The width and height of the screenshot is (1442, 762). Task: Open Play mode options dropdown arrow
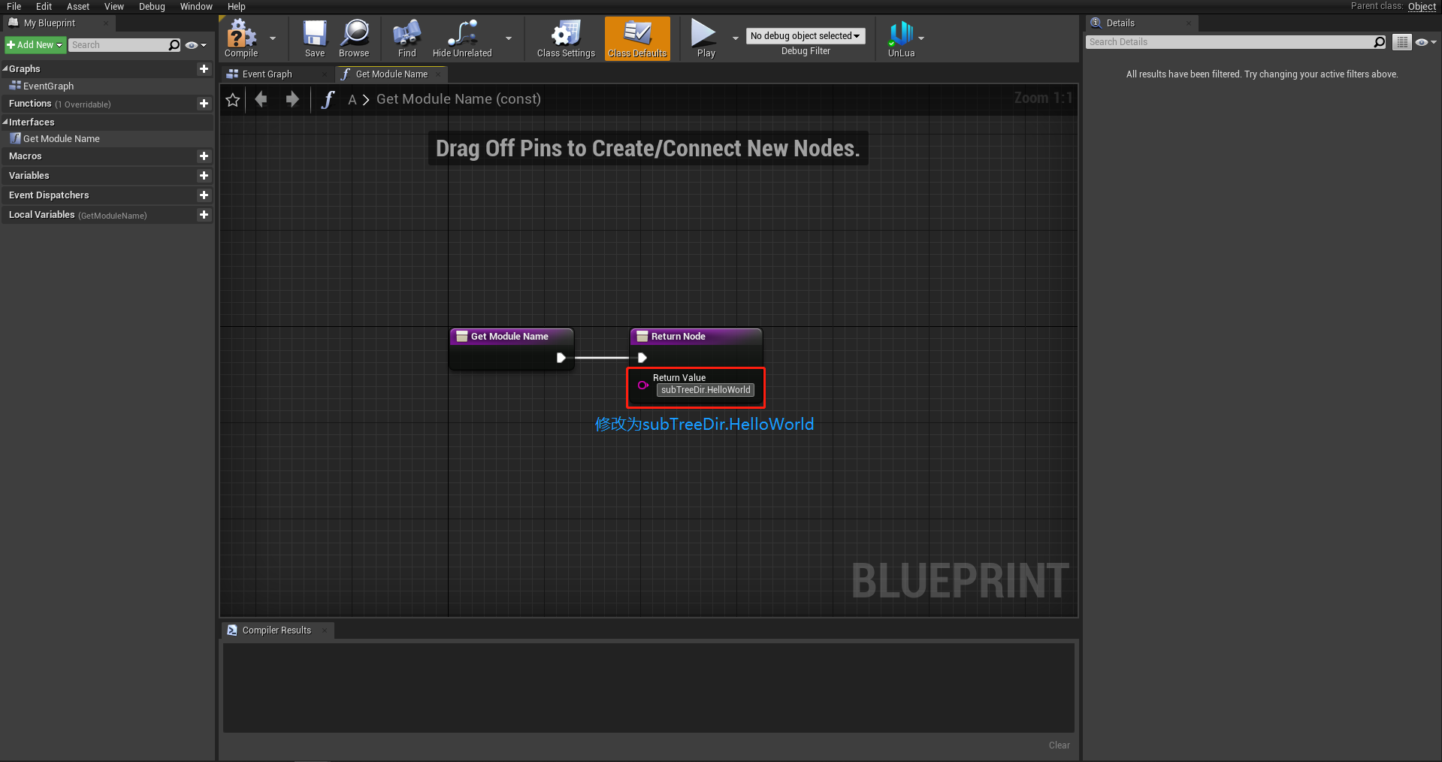click(736, 38)
